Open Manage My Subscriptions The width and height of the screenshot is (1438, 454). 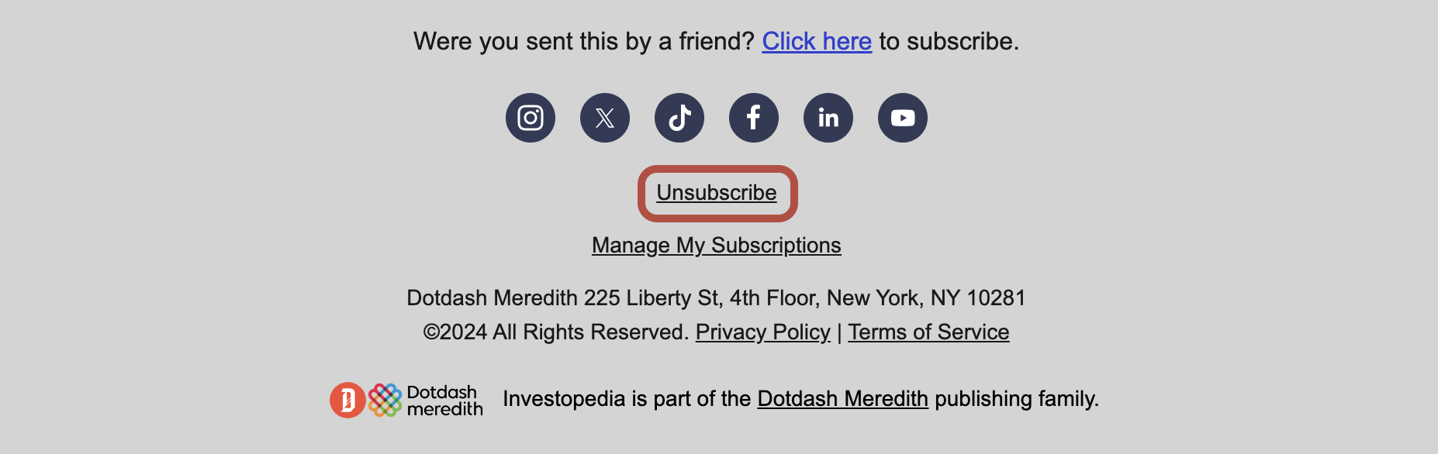(x=716, y=246)
